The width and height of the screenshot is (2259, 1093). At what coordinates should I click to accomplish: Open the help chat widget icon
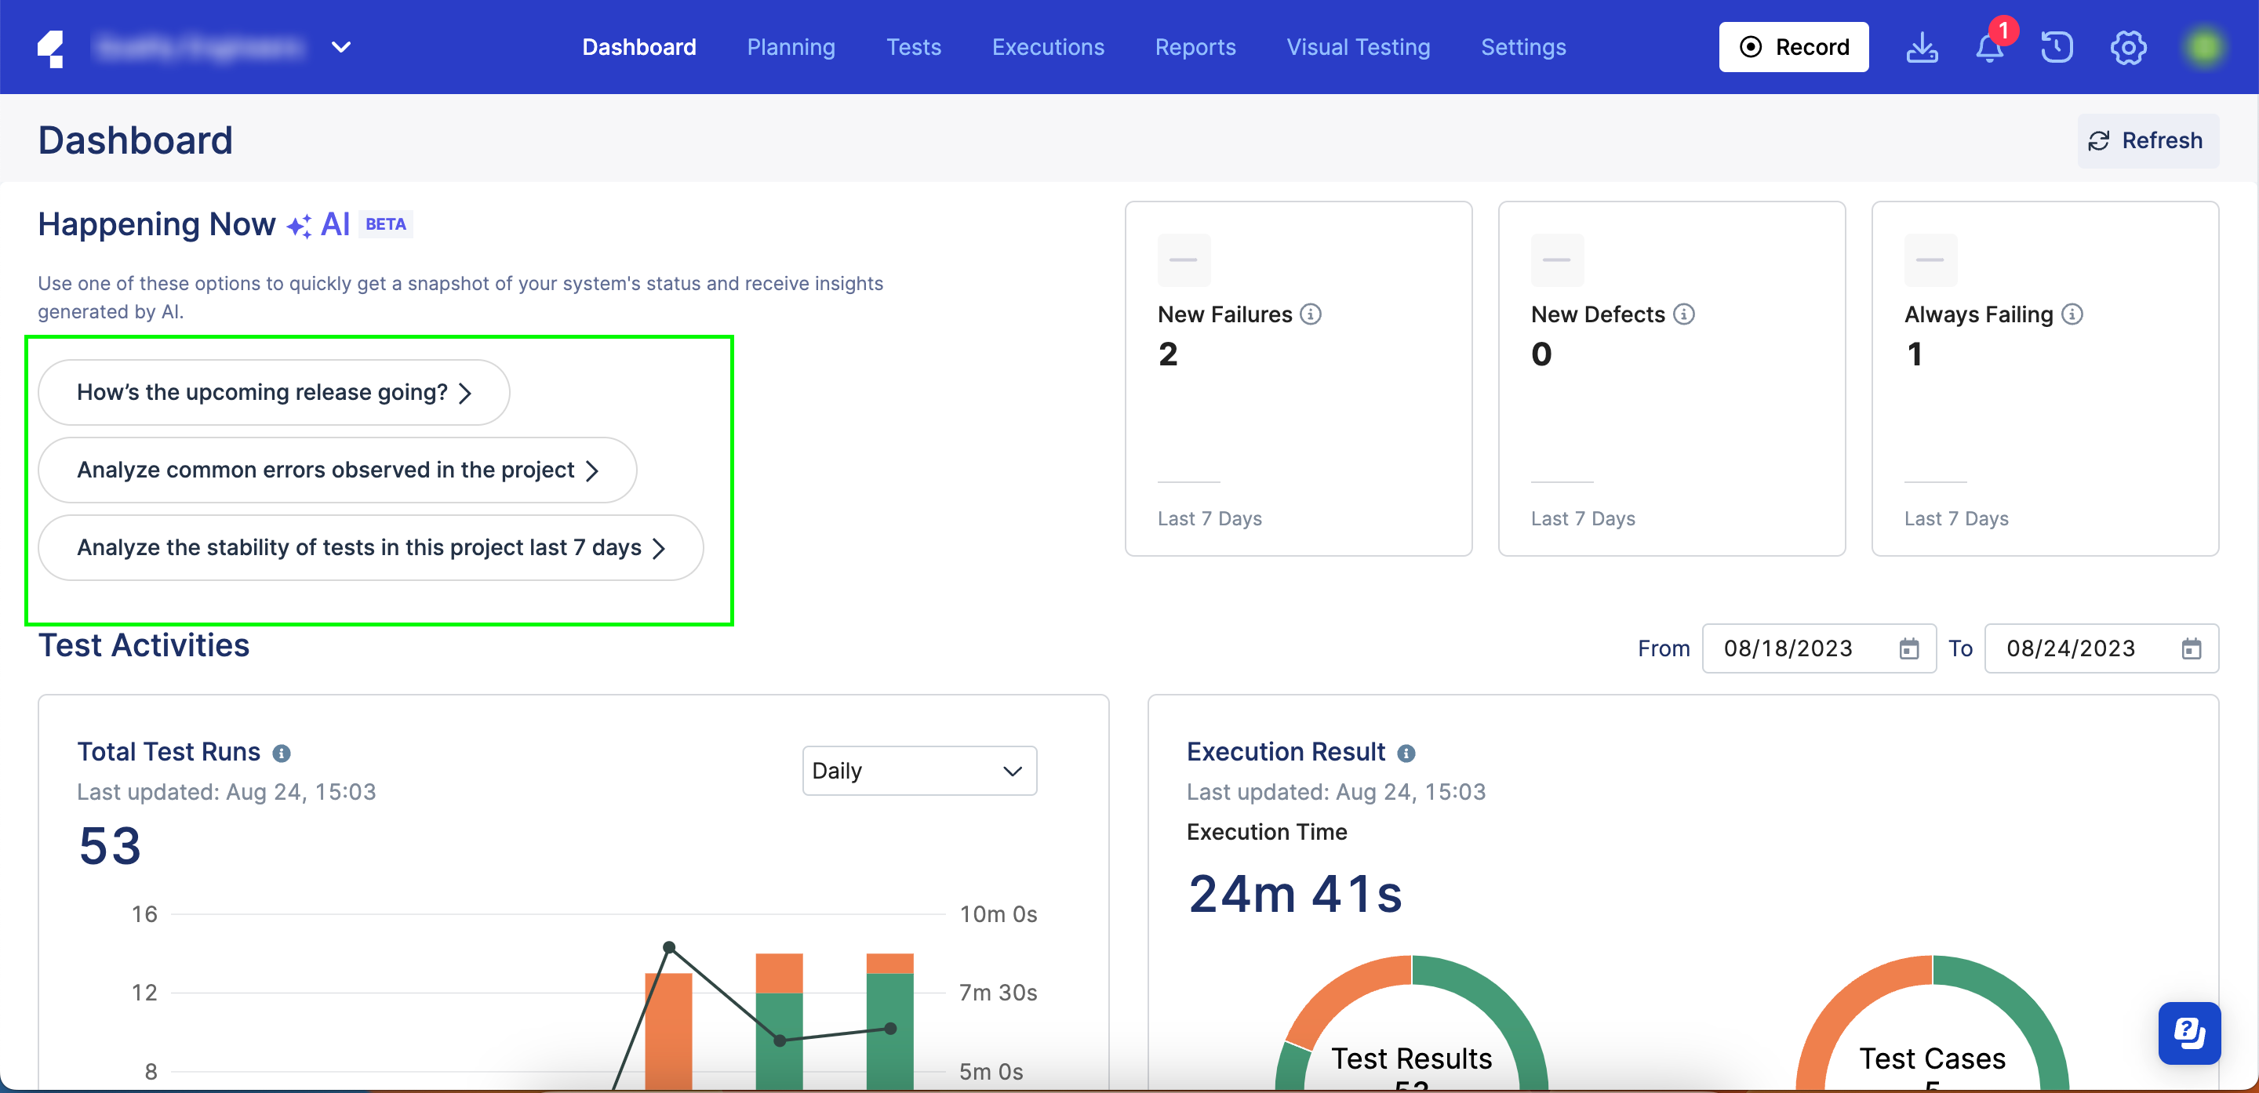[2189, 1033]
